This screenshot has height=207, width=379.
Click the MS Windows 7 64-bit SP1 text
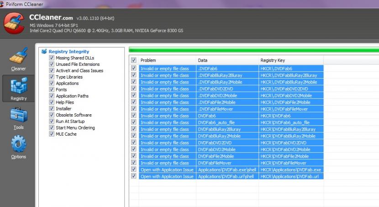click(54, 25)
